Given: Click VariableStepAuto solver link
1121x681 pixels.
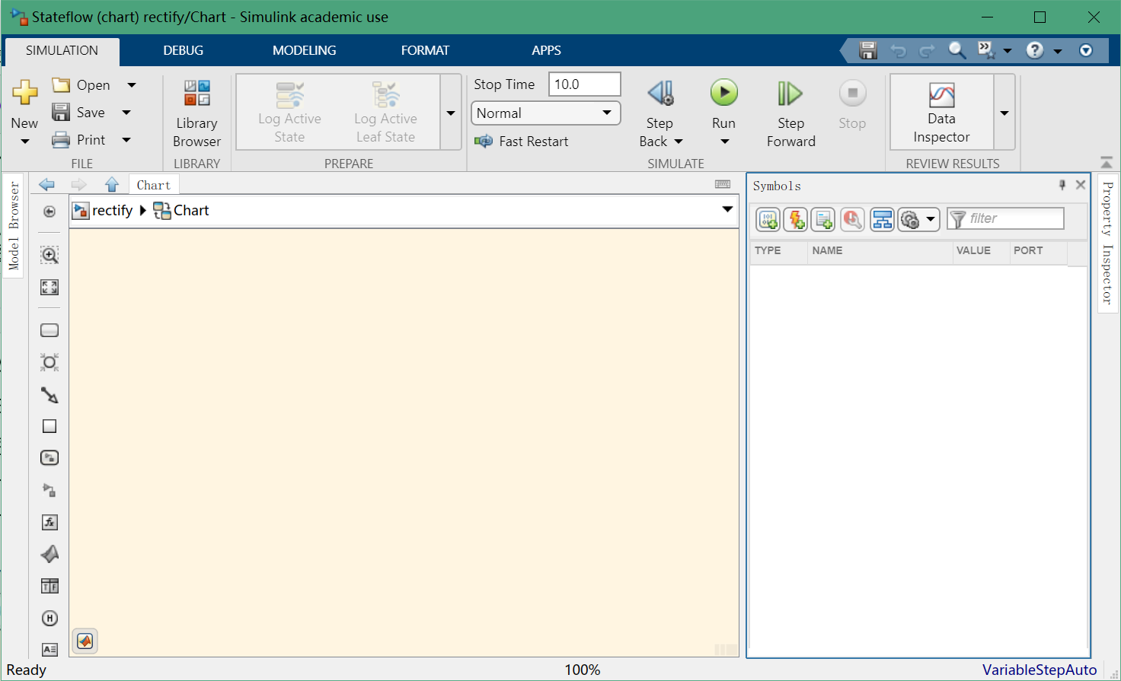Looking at the screenshot, I should (x=1040, y=670).
